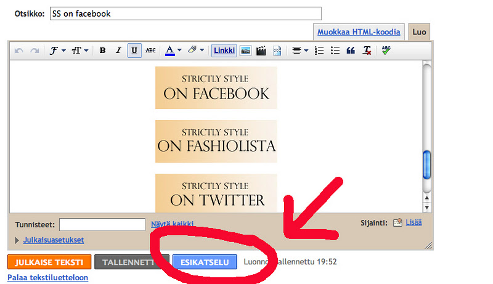Click the numbered list icon
The image size is (493, 284).
point(319,51)
